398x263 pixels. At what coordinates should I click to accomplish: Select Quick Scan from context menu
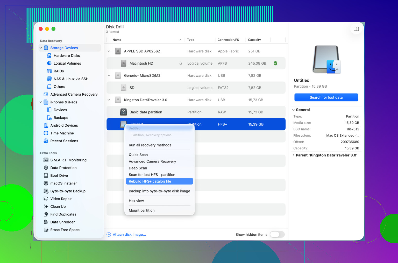click(159, 155)
